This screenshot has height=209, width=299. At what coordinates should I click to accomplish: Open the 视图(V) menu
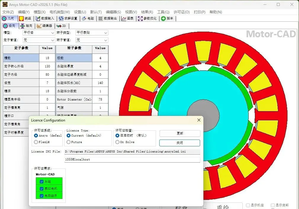pos(131,12)
